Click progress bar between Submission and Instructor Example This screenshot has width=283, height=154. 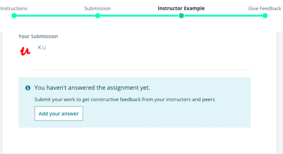139,16
